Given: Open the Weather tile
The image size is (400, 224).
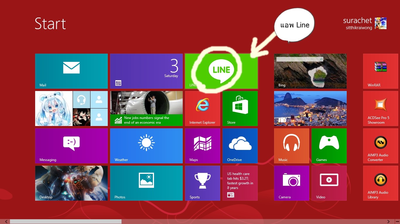Looking at the screenshot, I should point(146,146).
